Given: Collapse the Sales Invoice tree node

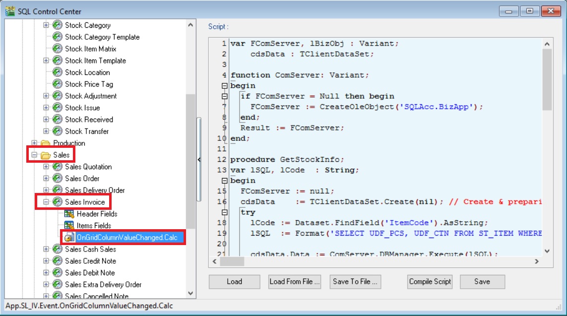Looking at the screenshot, I should tap(46, 202).
